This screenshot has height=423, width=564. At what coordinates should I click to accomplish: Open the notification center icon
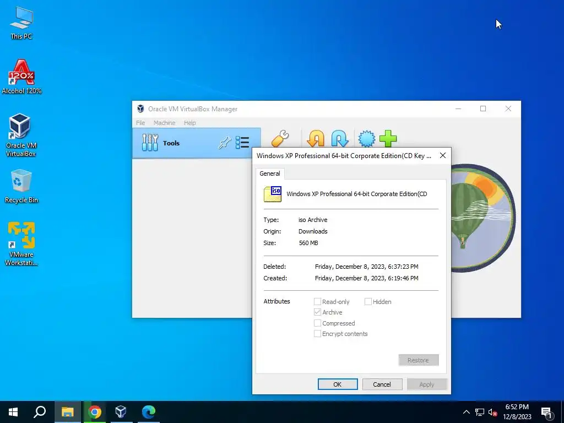[547, 413]
